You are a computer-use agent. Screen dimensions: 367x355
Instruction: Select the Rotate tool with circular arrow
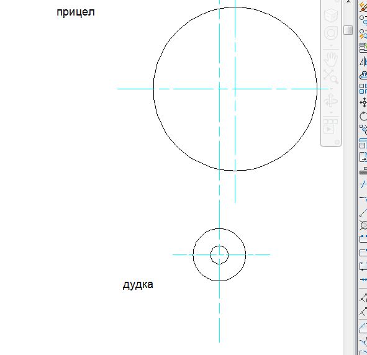pyautogui.click(x=363, y=116)
